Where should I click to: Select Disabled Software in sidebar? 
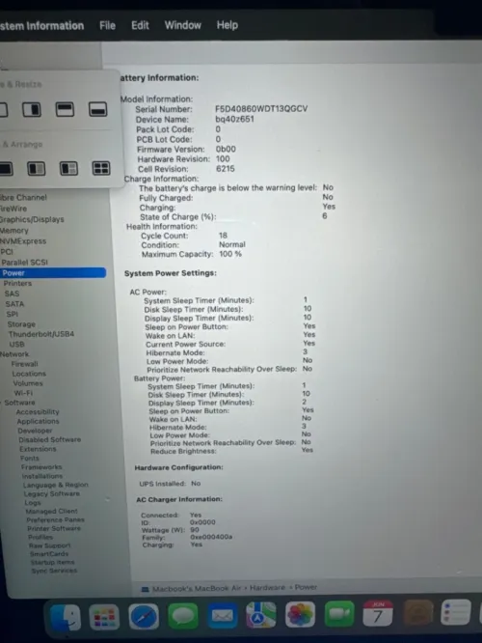click(50, 439)
